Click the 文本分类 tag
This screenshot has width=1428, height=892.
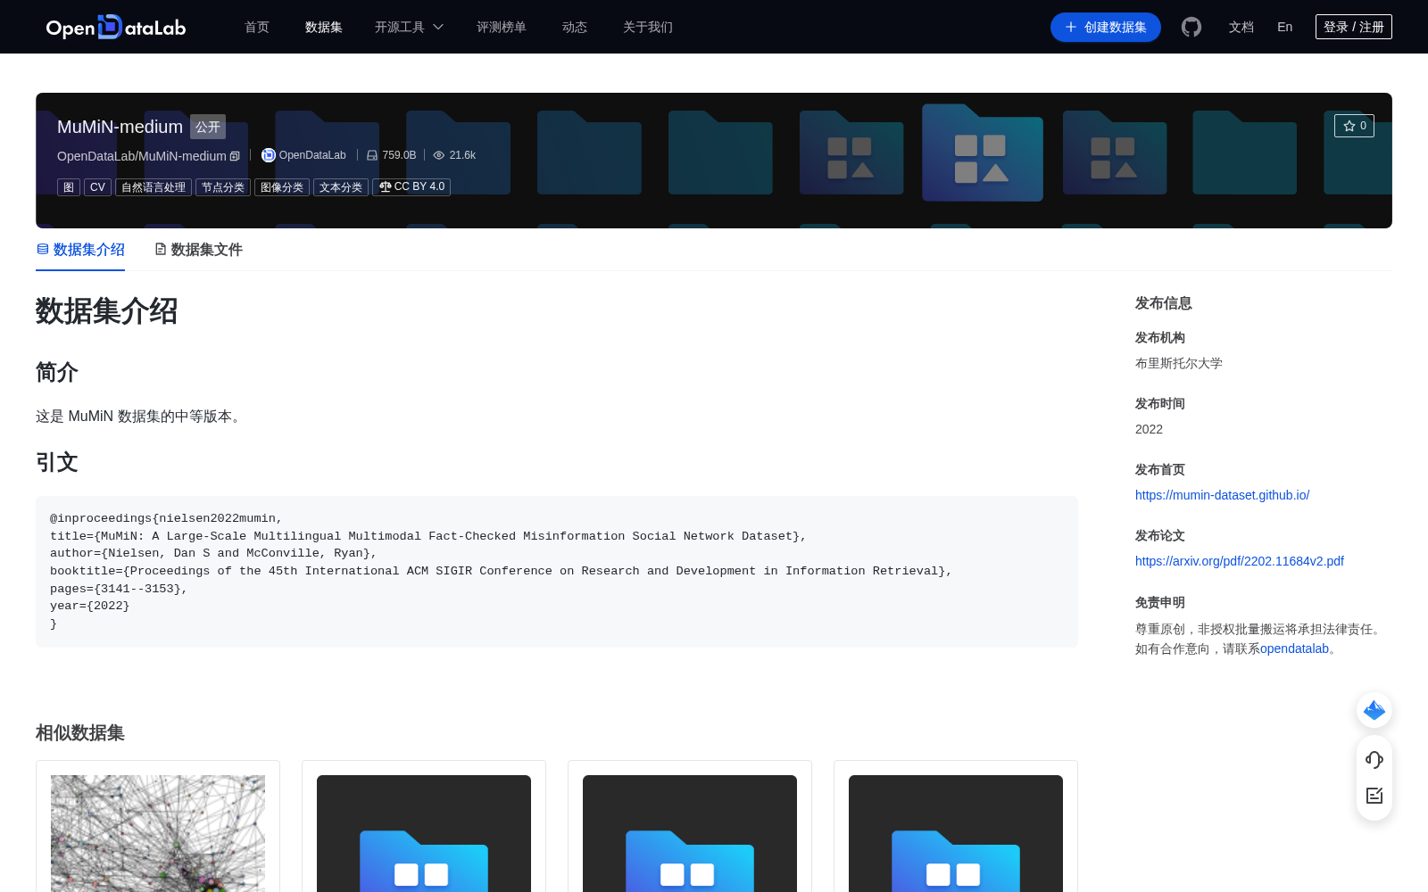pyautogui.click(x=341, y=187)
